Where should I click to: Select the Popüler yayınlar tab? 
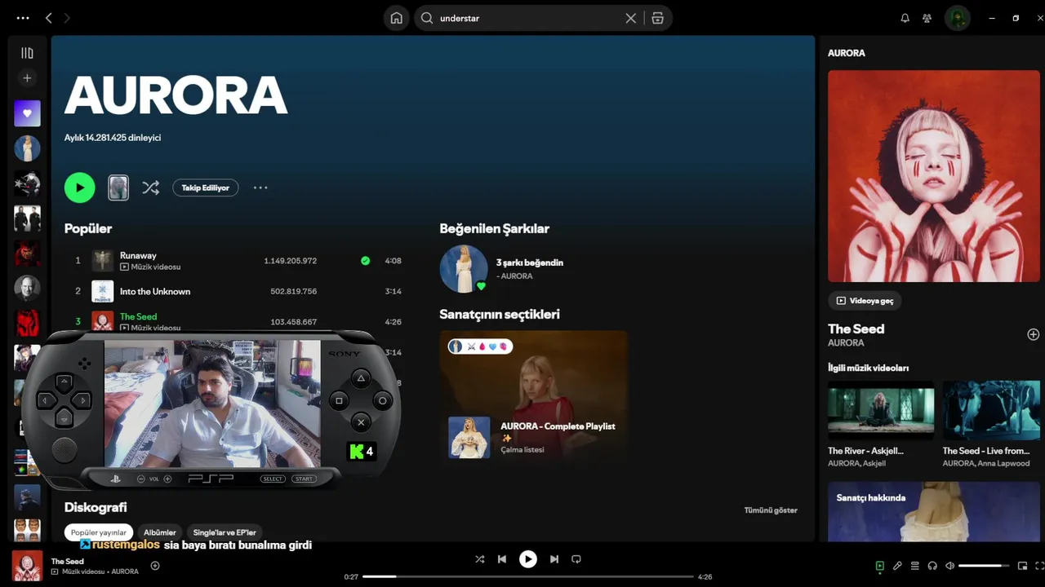coord(98,532)
